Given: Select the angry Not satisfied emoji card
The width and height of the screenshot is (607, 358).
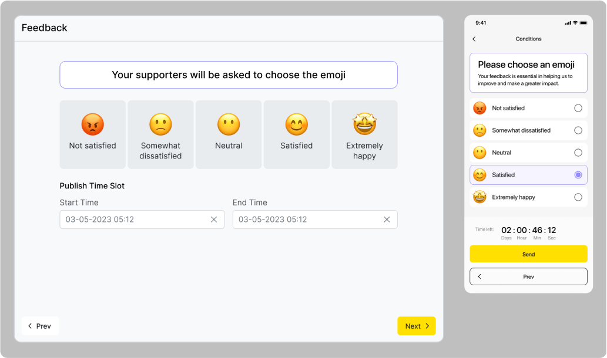Looking at the screenshot, I should click(x=92, y=134).
